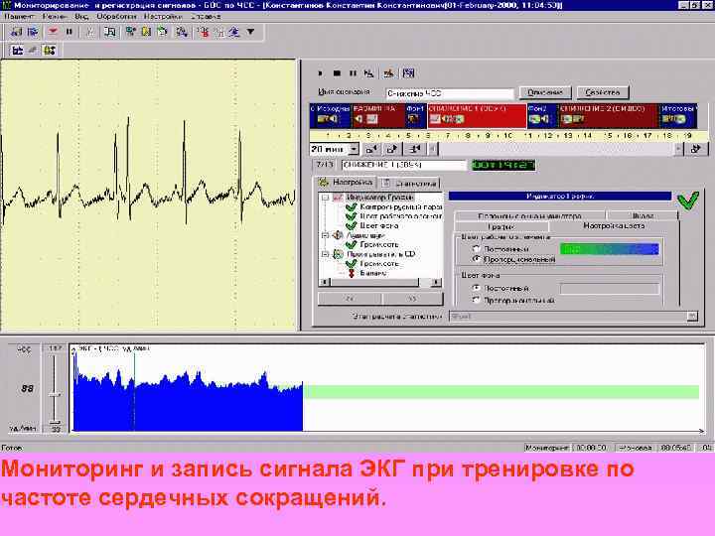
Task: Open the График tab
Action: coord(501,226)
